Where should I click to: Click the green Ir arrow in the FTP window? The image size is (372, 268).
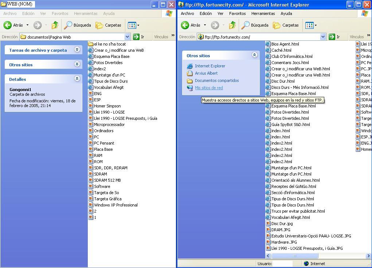point(332,37)
